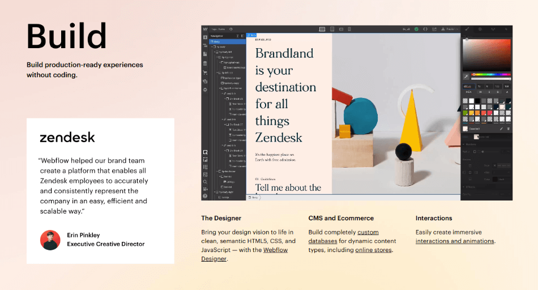Switch to the Element Settings gear tab
The height and width of the screenshot is (290, 538).
(x=480, y=29)
